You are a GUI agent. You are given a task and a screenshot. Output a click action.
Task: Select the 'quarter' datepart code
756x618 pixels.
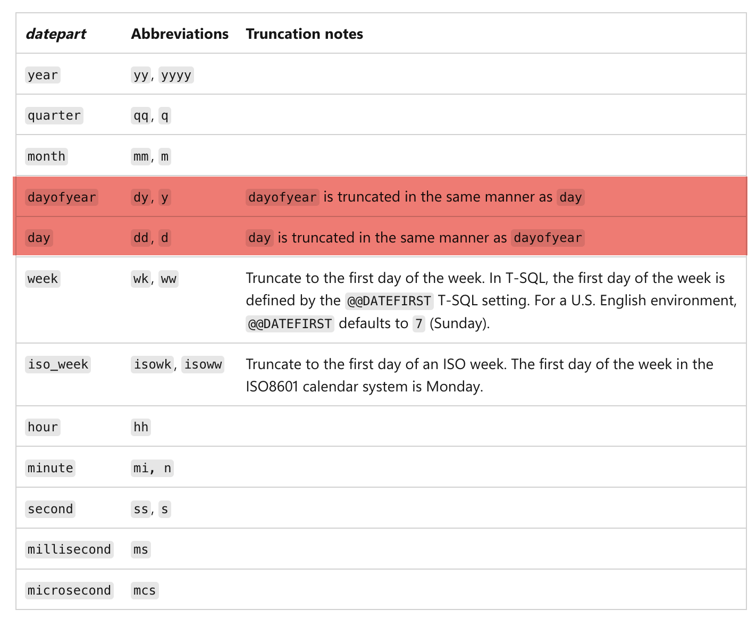[x=54, y=115]
